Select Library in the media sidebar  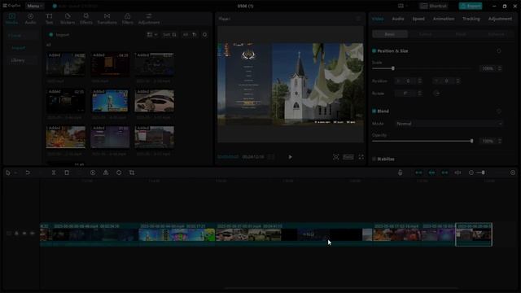pos(18,60)
